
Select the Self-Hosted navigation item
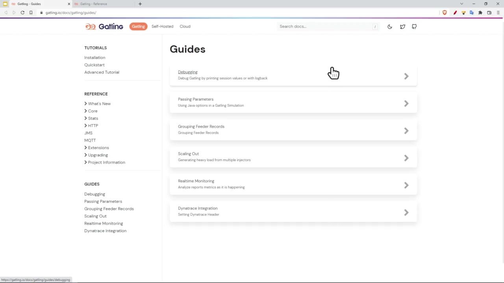(162, 26)
